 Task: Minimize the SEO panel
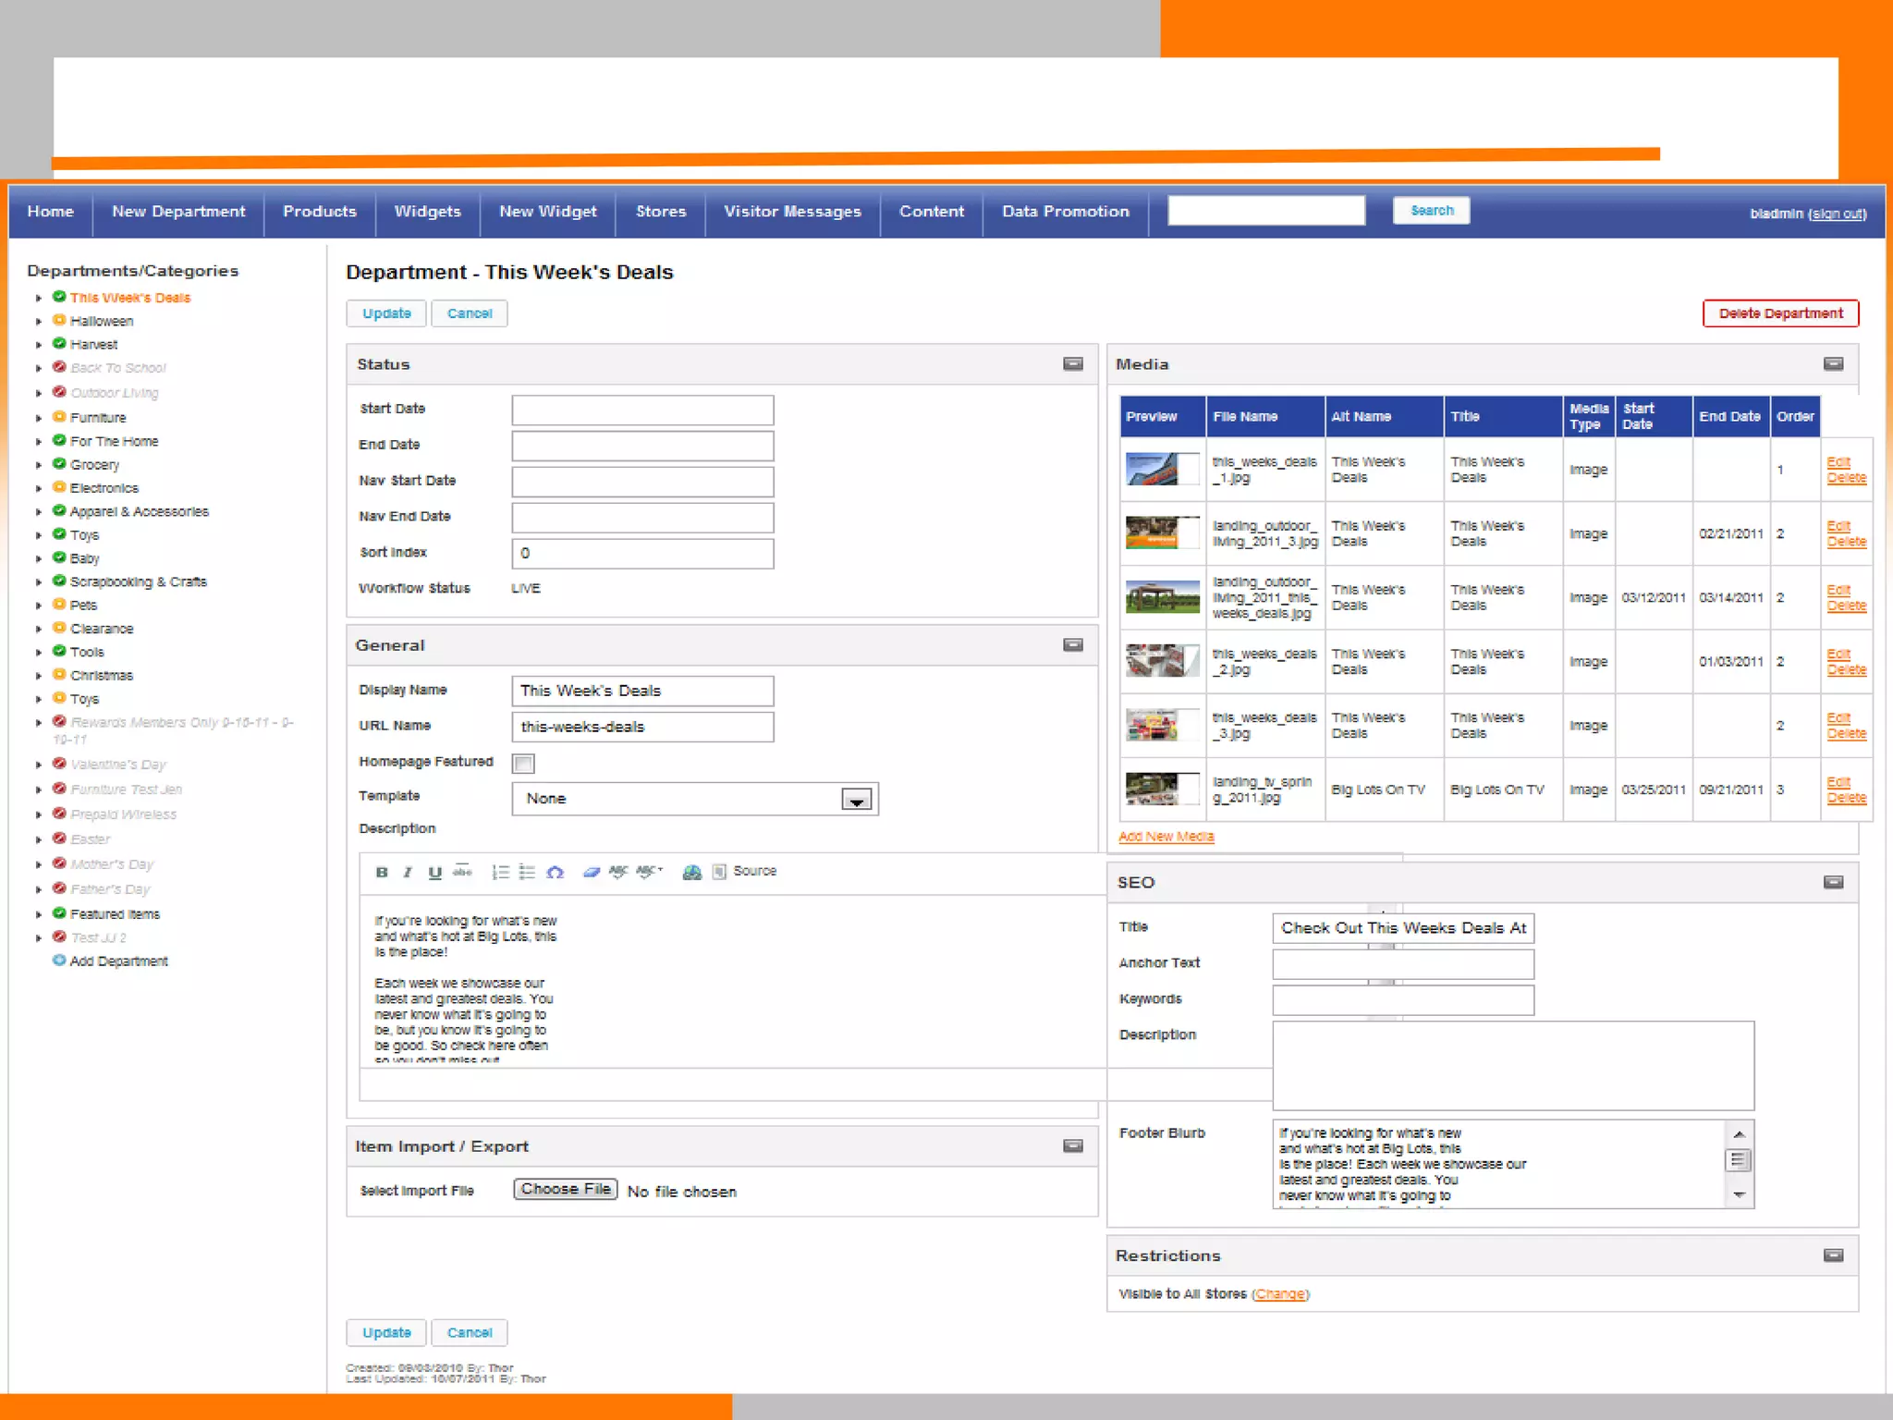pyautogui.click(x=1833, y=882)
